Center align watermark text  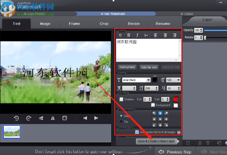coord(165,35)
